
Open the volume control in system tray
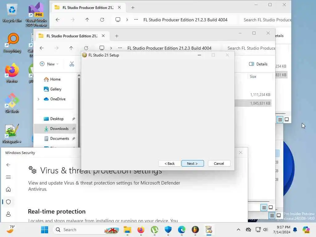(265, 230)
